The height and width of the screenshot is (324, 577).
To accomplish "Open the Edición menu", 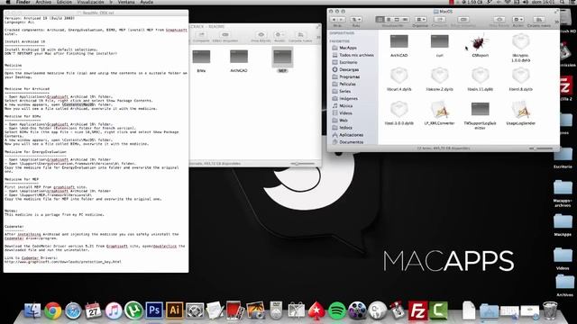I will (x=64, y=2).
